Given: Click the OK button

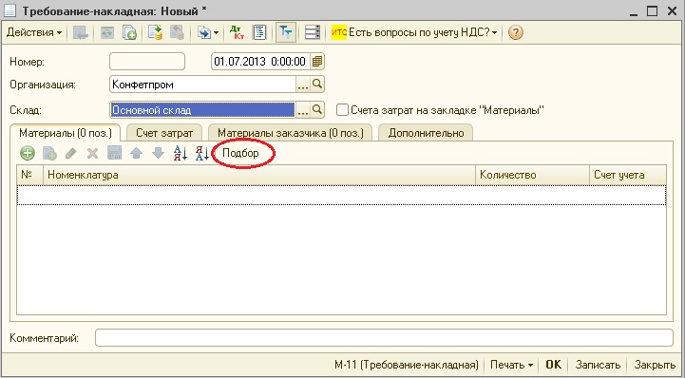Looking at the screenshot, I should (554, 365).
